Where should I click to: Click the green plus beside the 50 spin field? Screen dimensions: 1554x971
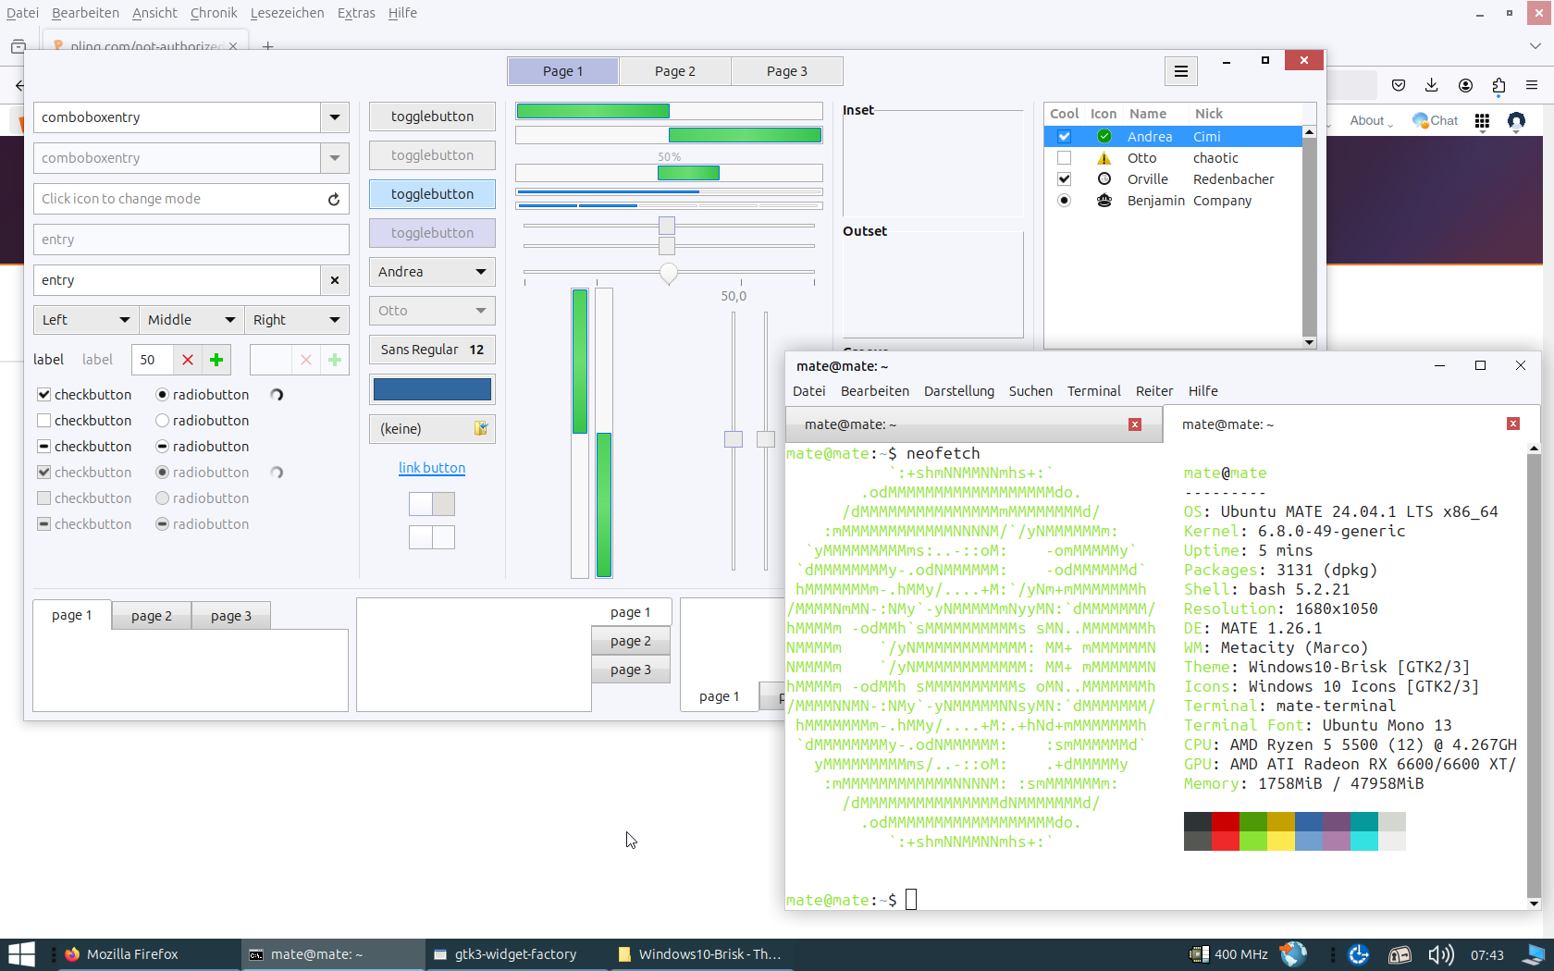(x=216, y=360)
